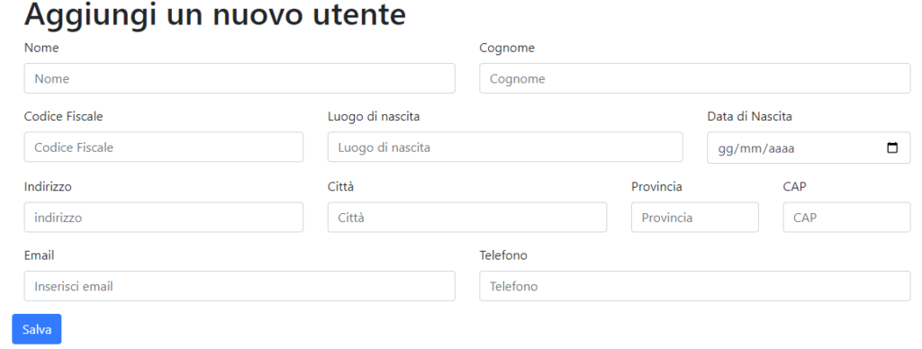Click the gg/mm/aaaa date field text
922x349 pixels.
point(756,148)
